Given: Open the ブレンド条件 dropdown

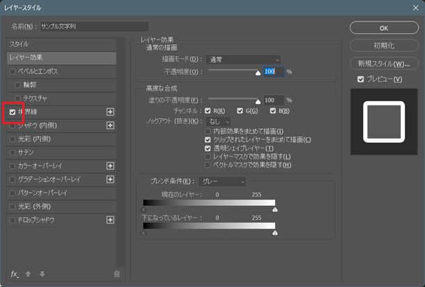Looking at the screenshot, I should click(222, 182).
